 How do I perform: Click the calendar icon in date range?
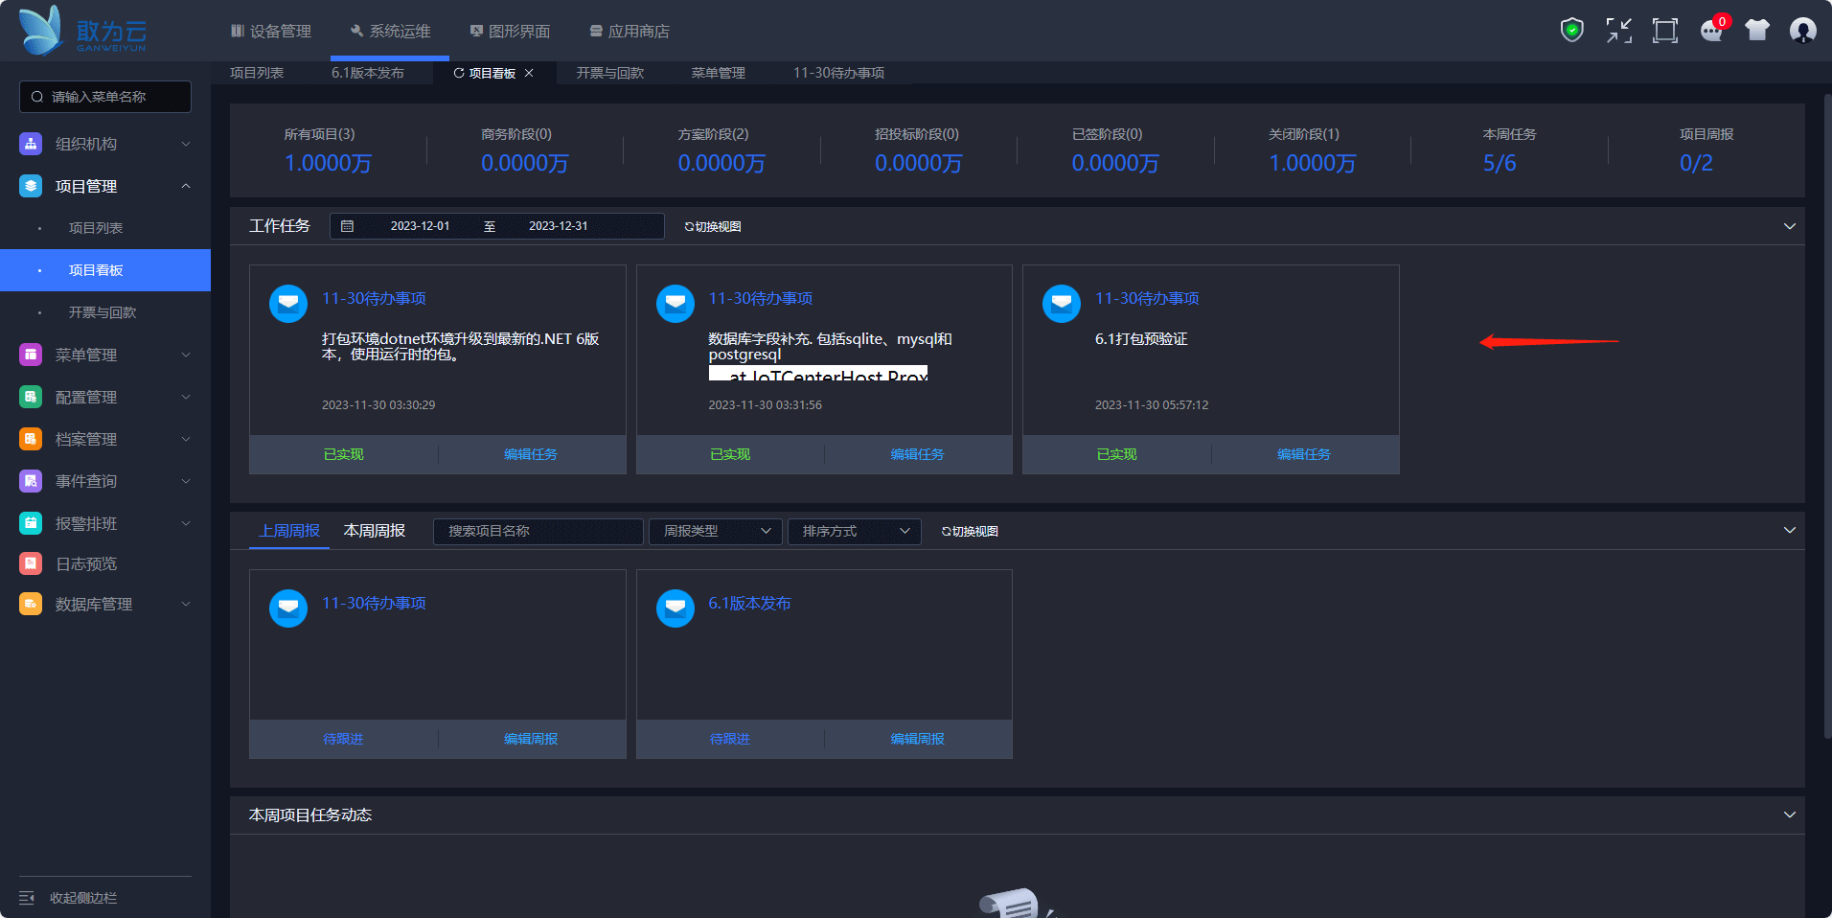tap(348, 226)
